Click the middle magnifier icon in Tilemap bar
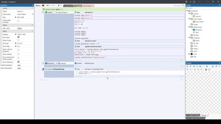Viewport: 221px width, 124px height. pyautogui.click(x=198, y=70)
